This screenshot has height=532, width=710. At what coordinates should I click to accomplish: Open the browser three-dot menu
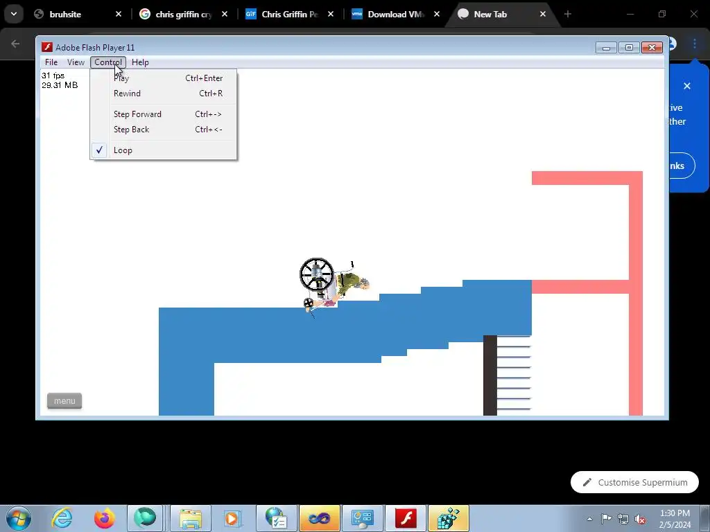point(695,44)
